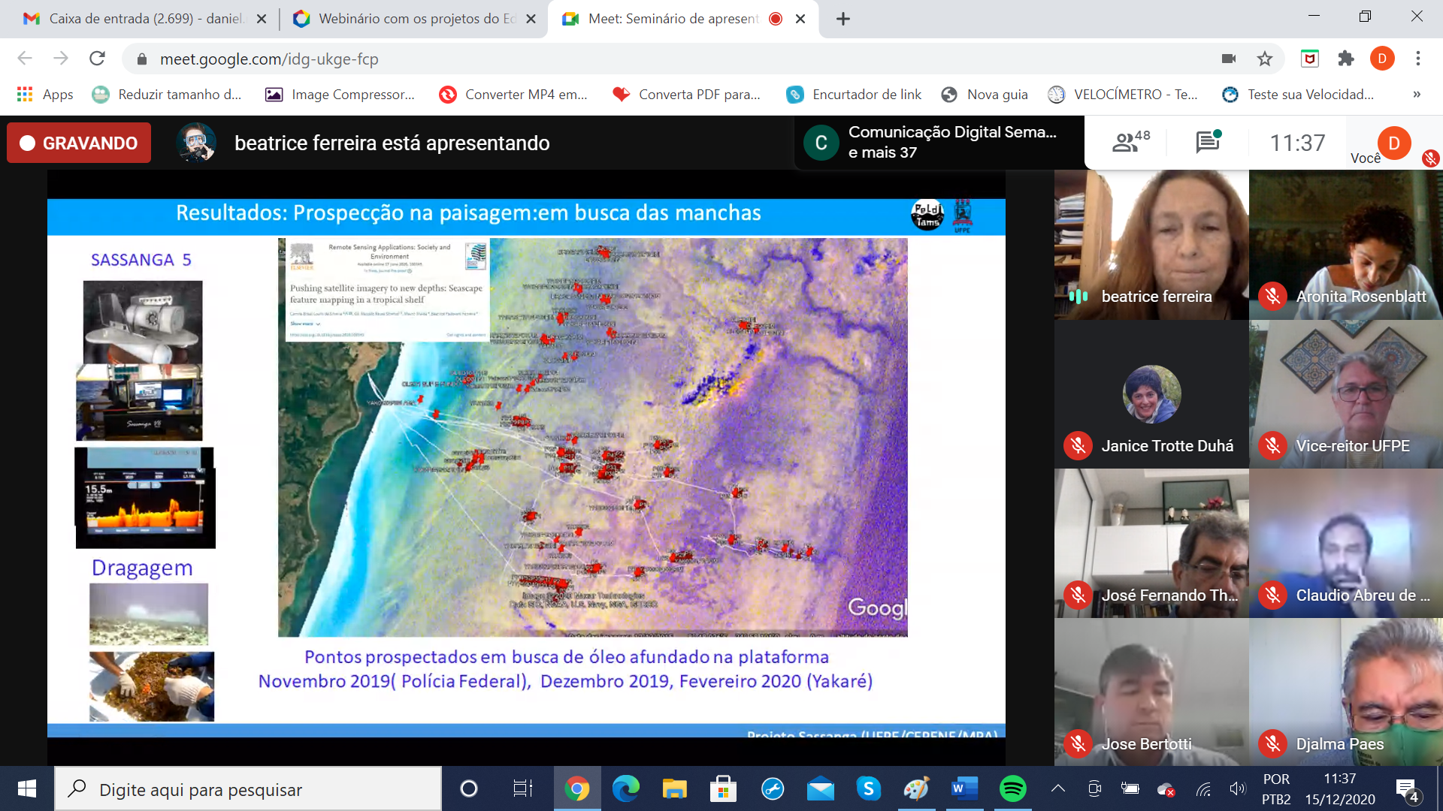The height and width of the screenshot is (811, 1443).
Task: Open Spotify from the taskbar
Action: click(1013, 788)
